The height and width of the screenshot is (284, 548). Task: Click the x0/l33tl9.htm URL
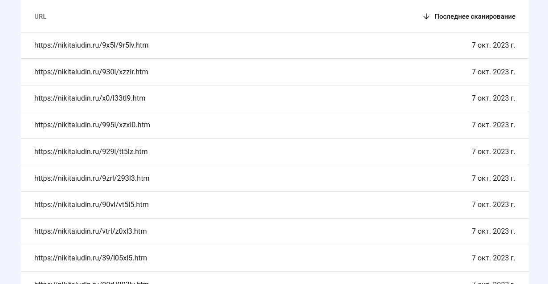[90, 98]
